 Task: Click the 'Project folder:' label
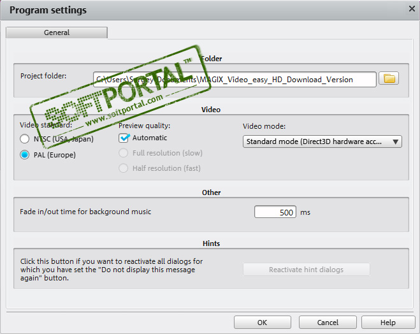click(43, 76)
